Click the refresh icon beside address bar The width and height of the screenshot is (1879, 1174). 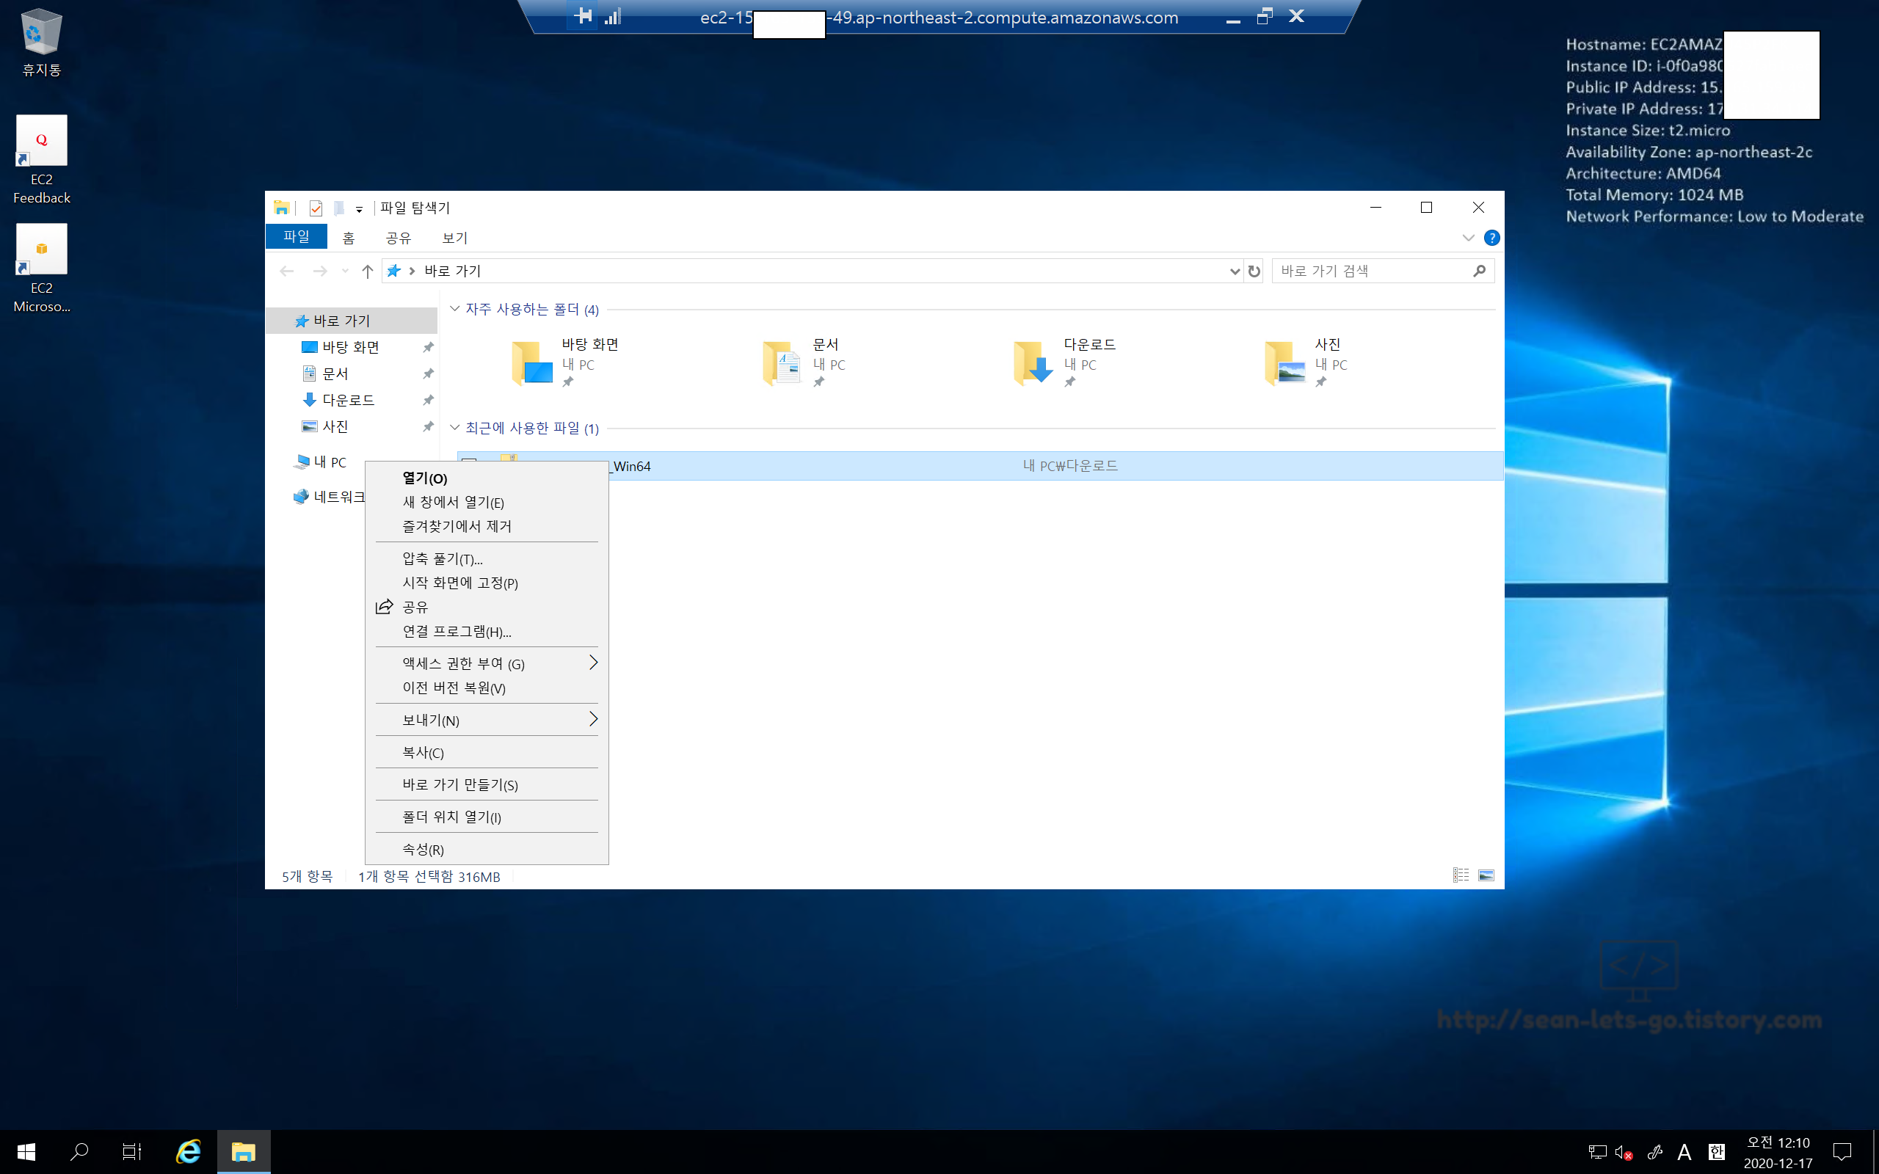pos(1253,271)
